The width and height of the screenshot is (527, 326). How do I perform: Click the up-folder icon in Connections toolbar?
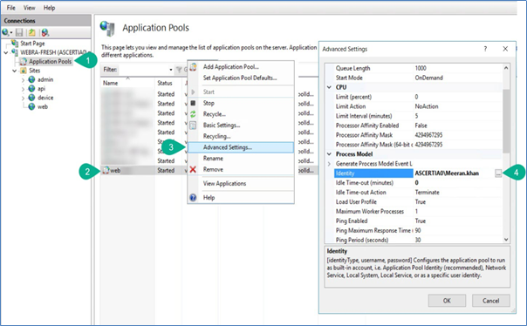point(32,32)
